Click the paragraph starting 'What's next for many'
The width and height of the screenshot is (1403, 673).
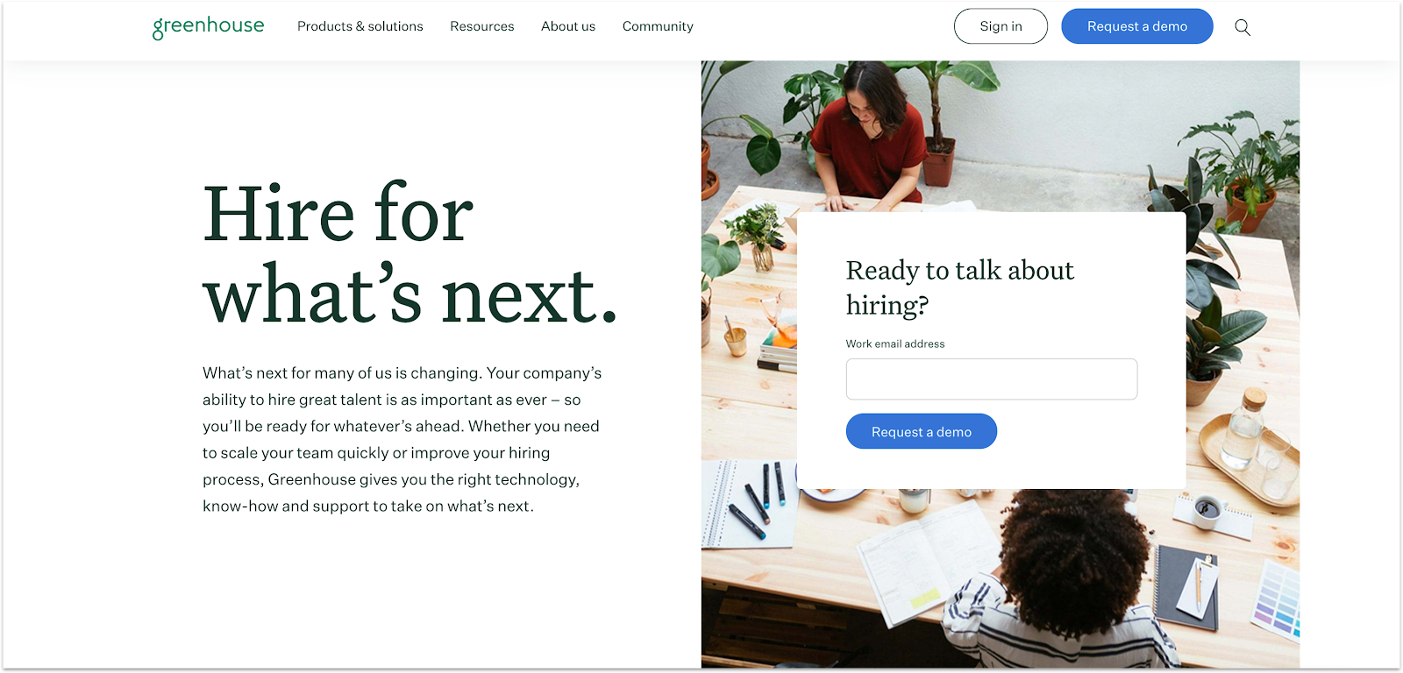click(x=402, y=439)
